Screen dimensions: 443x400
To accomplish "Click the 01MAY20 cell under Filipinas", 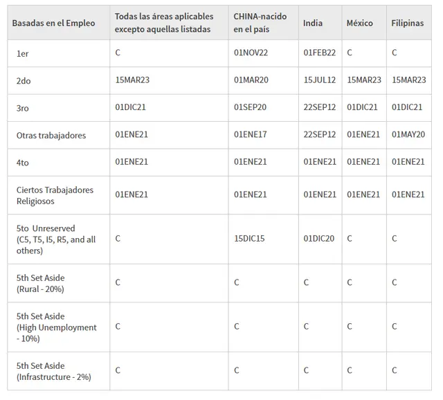I will pyautogui.click(x=408, y=135).
